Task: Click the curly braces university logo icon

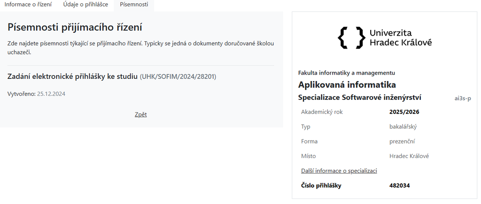Action: click(x=351, y=38)
